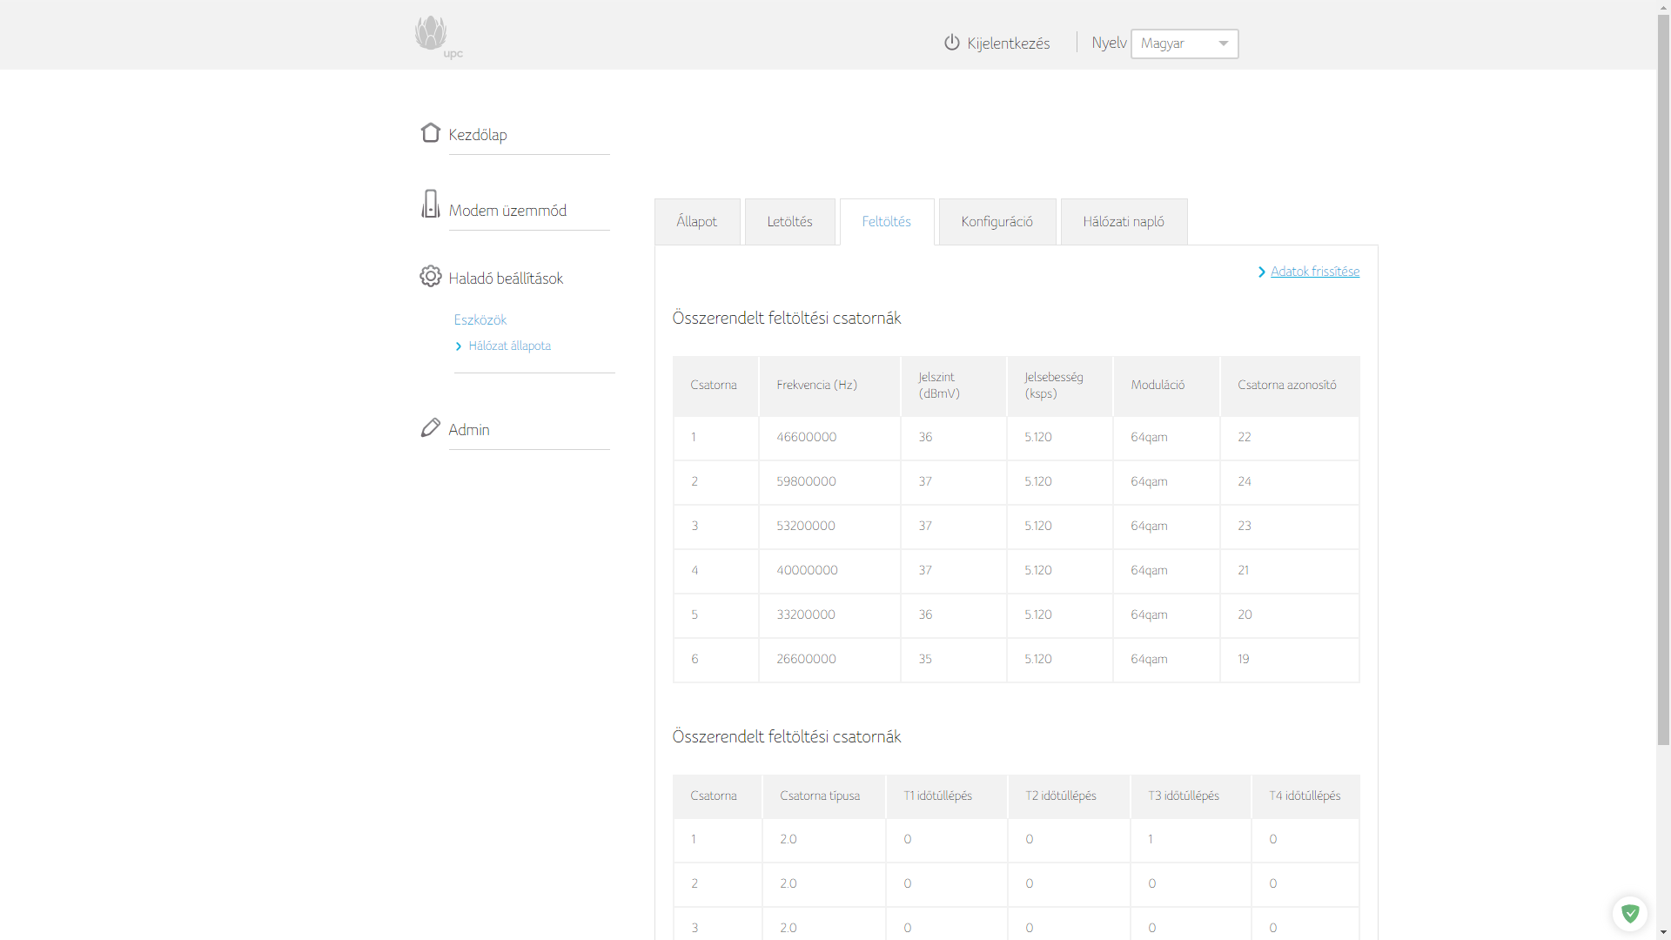Click frequency value 59800000
The image size is (1671, 940).
click(806, 481)
